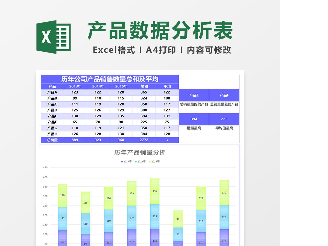Image resolution: width=328 pixels, height=246 pixels.
Task: Click purple chart segment labeled 111
Action: pos(109,239)
